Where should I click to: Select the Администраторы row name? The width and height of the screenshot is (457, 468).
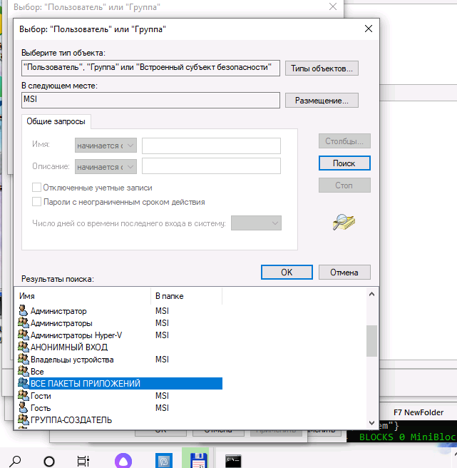pos(61,323)
